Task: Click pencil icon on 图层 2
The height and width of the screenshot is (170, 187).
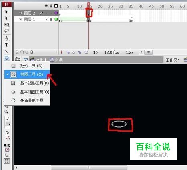Action: tap(42, 13)
